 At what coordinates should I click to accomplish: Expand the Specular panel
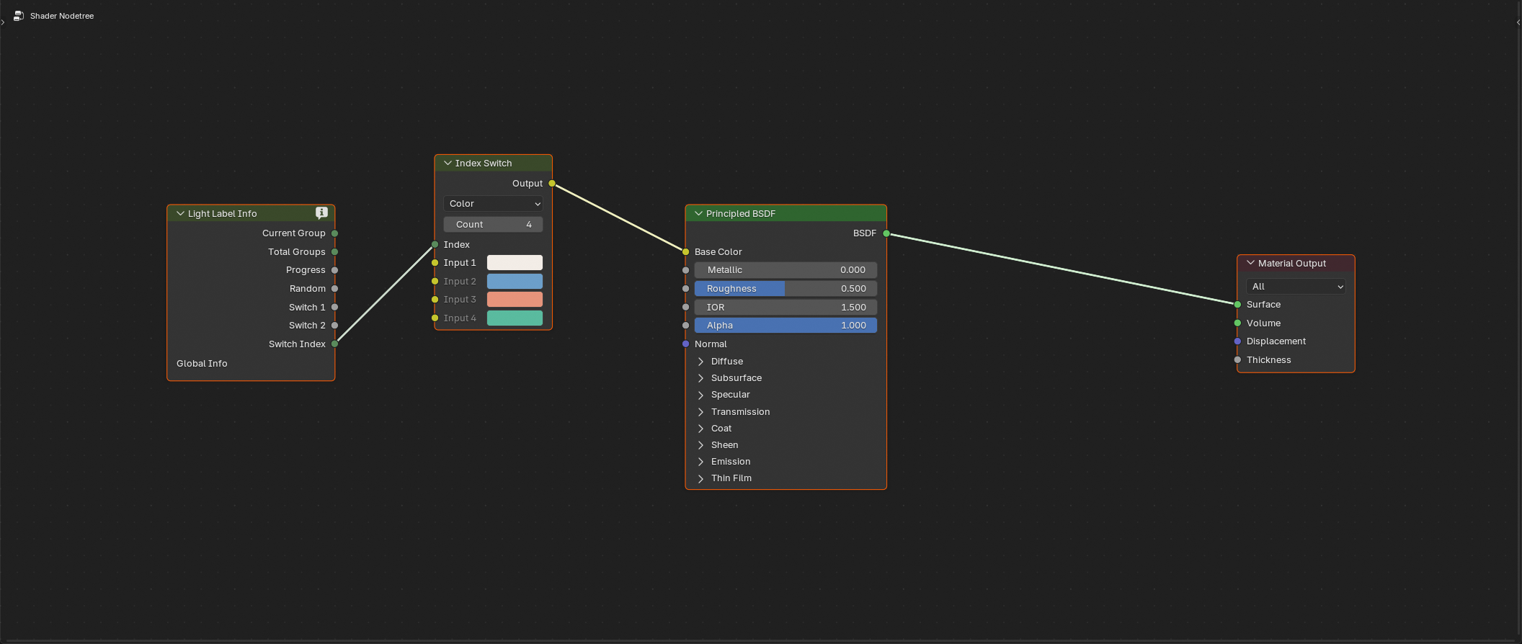700,395
